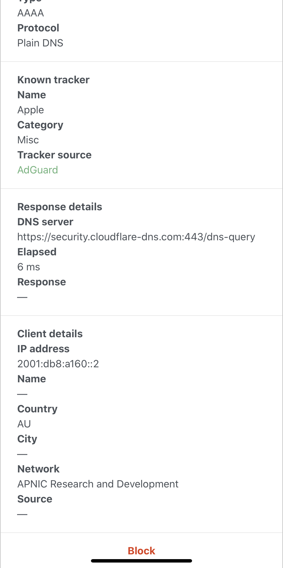Viewport: 283px width, 568px height.
Task: Tap the APNIC Research and Development network value
Action: 98,484
